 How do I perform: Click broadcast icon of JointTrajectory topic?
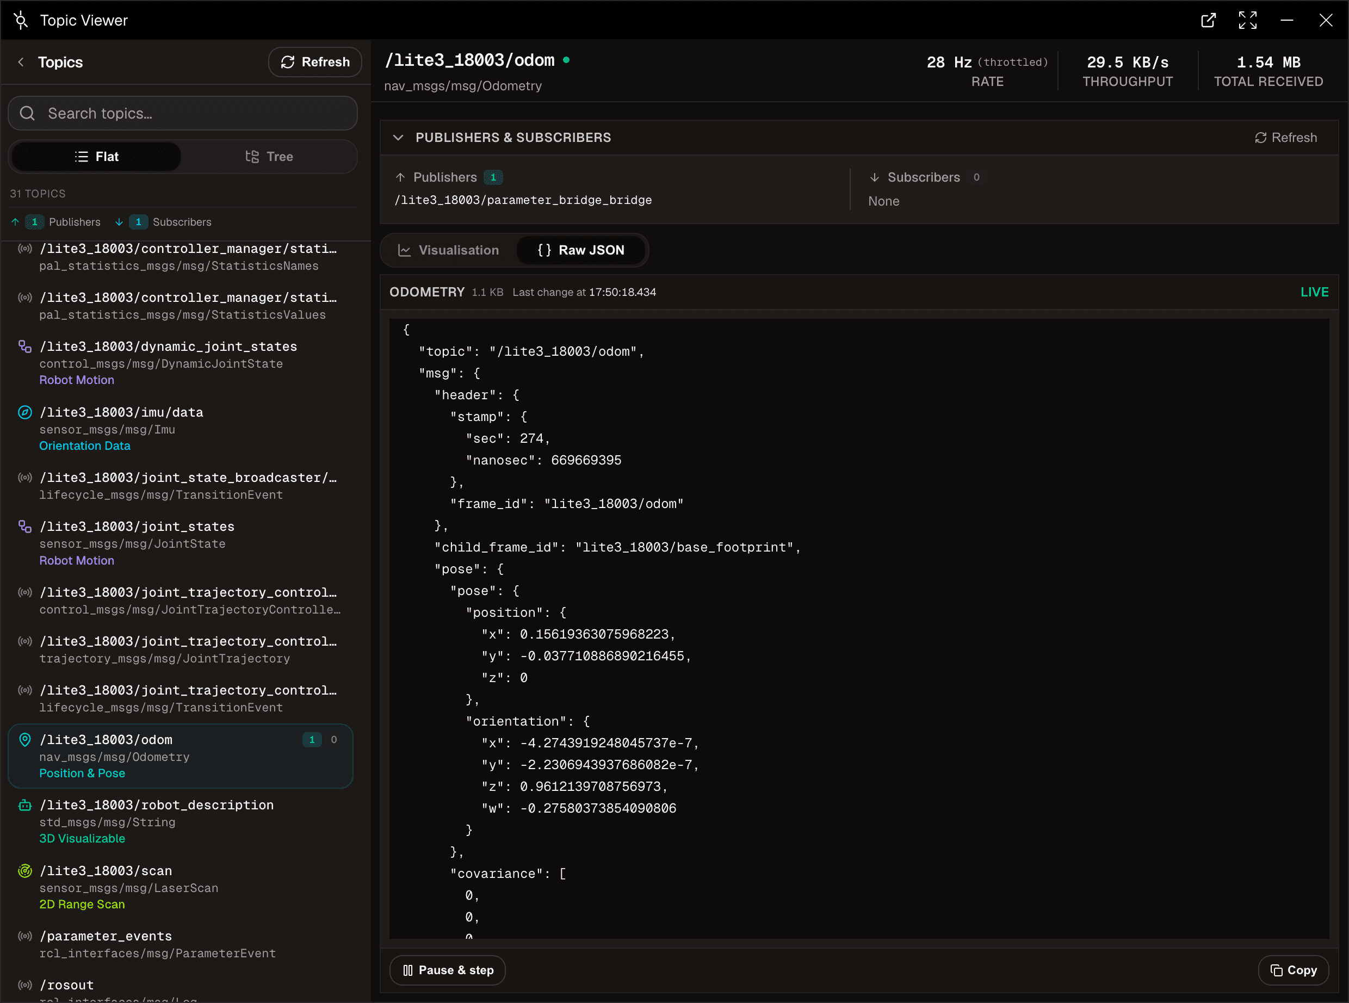(25, 642)
